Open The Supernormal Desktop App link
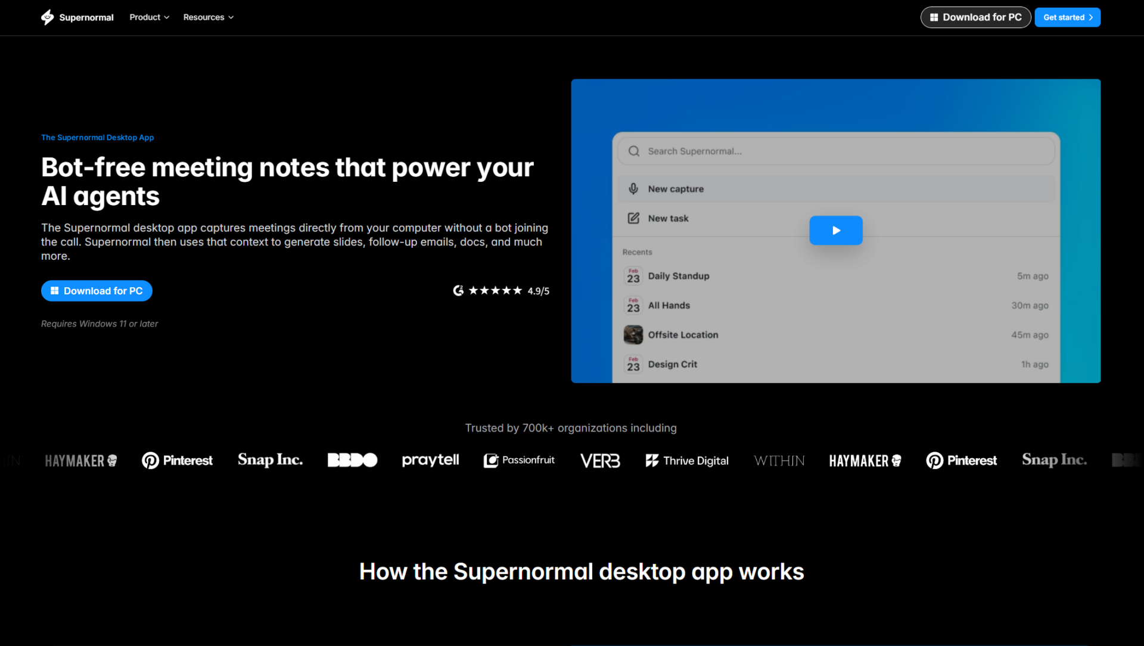Screen dimensions: 1144x646 [x=97, y=137]
